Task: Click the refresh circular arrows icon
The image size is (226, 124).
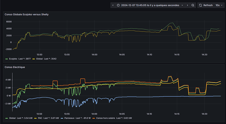Action: click(200, 5)
